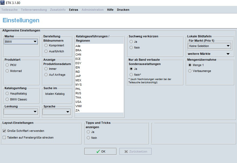Choose BMW Classic catalog scope
The image size is (237, 163).
coord(7,99)
